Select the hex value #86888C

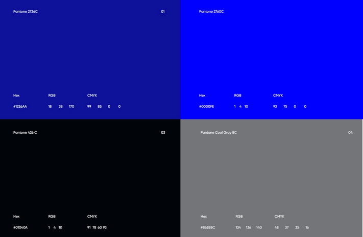click(x=208, y=228)
